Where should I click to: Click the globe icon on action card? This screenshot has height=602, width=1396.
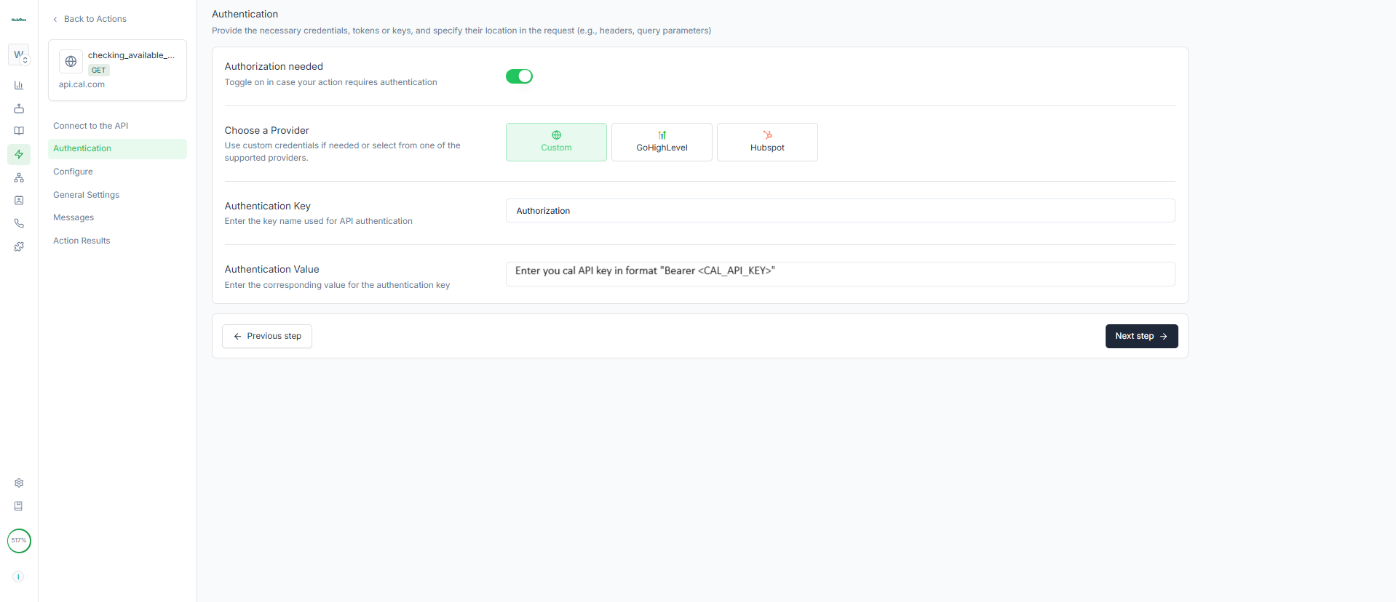pos(71,62)
